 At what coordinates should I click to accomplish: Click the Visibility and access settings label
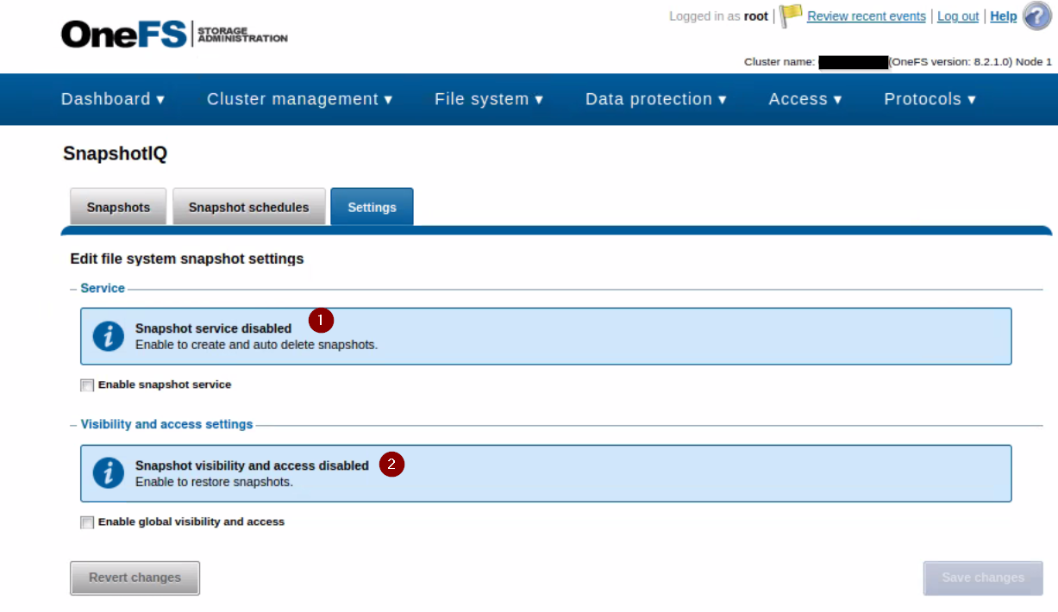tap(166, 424)
